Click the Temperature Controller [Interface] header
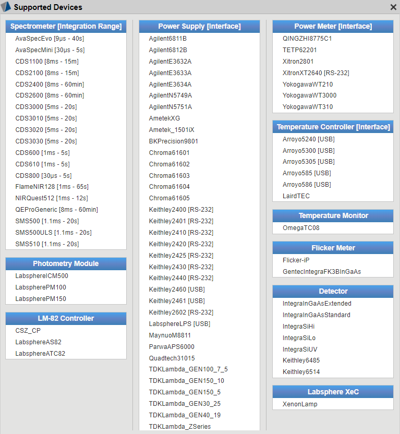 point(333,127)
